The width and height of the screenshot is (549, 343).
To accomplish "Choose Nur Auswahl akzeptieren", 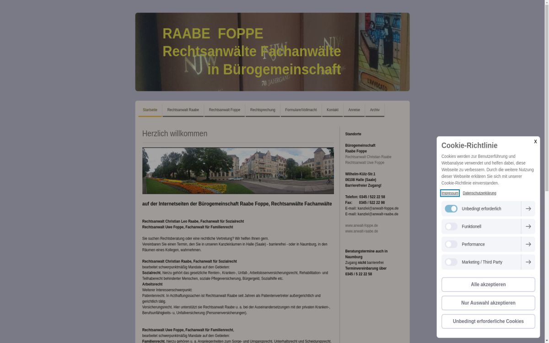I will [488, 302].
